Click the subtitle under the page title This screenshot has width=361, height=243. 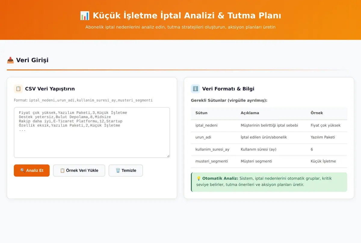tap(180, 27)
